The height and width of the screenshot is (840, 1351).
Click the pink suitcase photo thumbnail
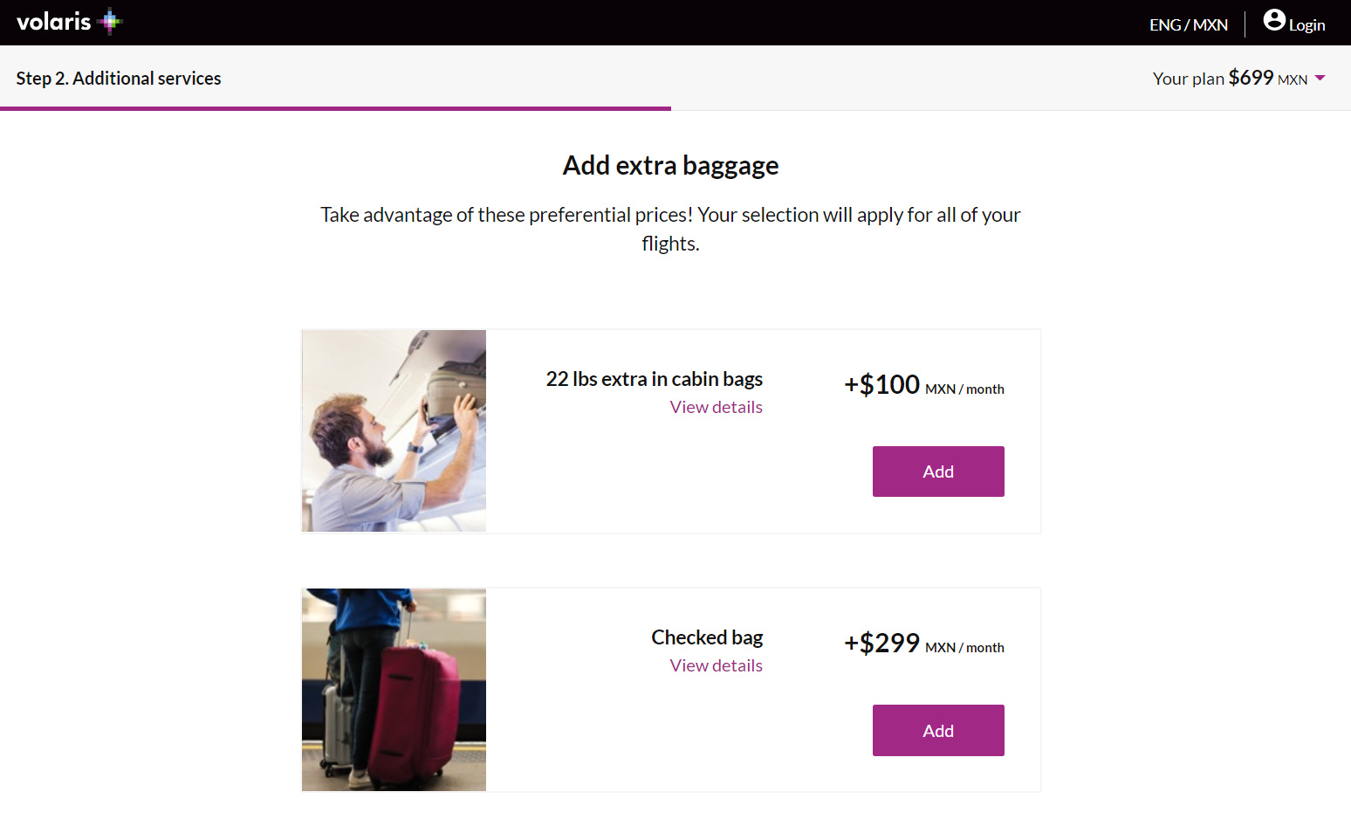[x=394, y=689]
